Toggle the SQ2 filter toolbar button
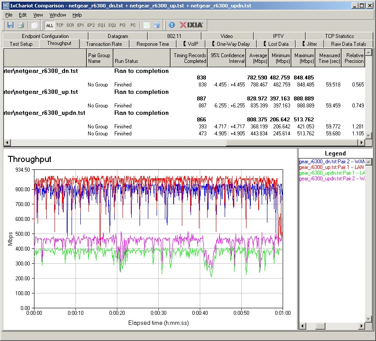Viewport: 376px width, 341px height. 112,25
